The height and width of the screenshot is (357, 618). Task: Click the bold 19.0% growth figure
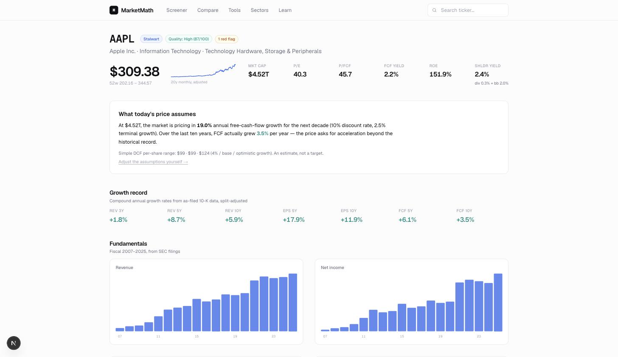pyautogui.click(x=204, y=125)
